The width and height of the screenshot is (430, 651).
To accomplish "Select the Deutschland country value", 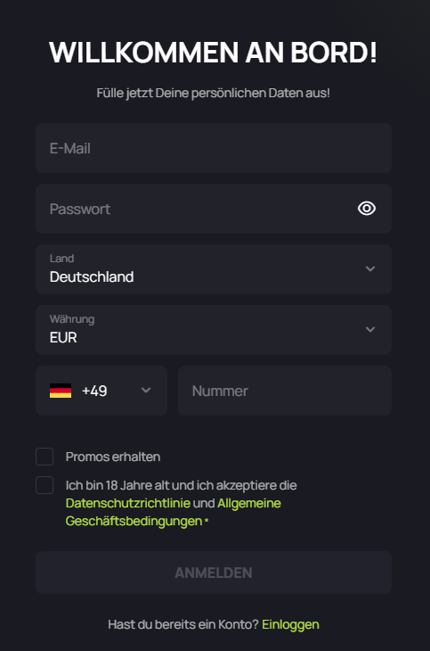I will (92, 277).
